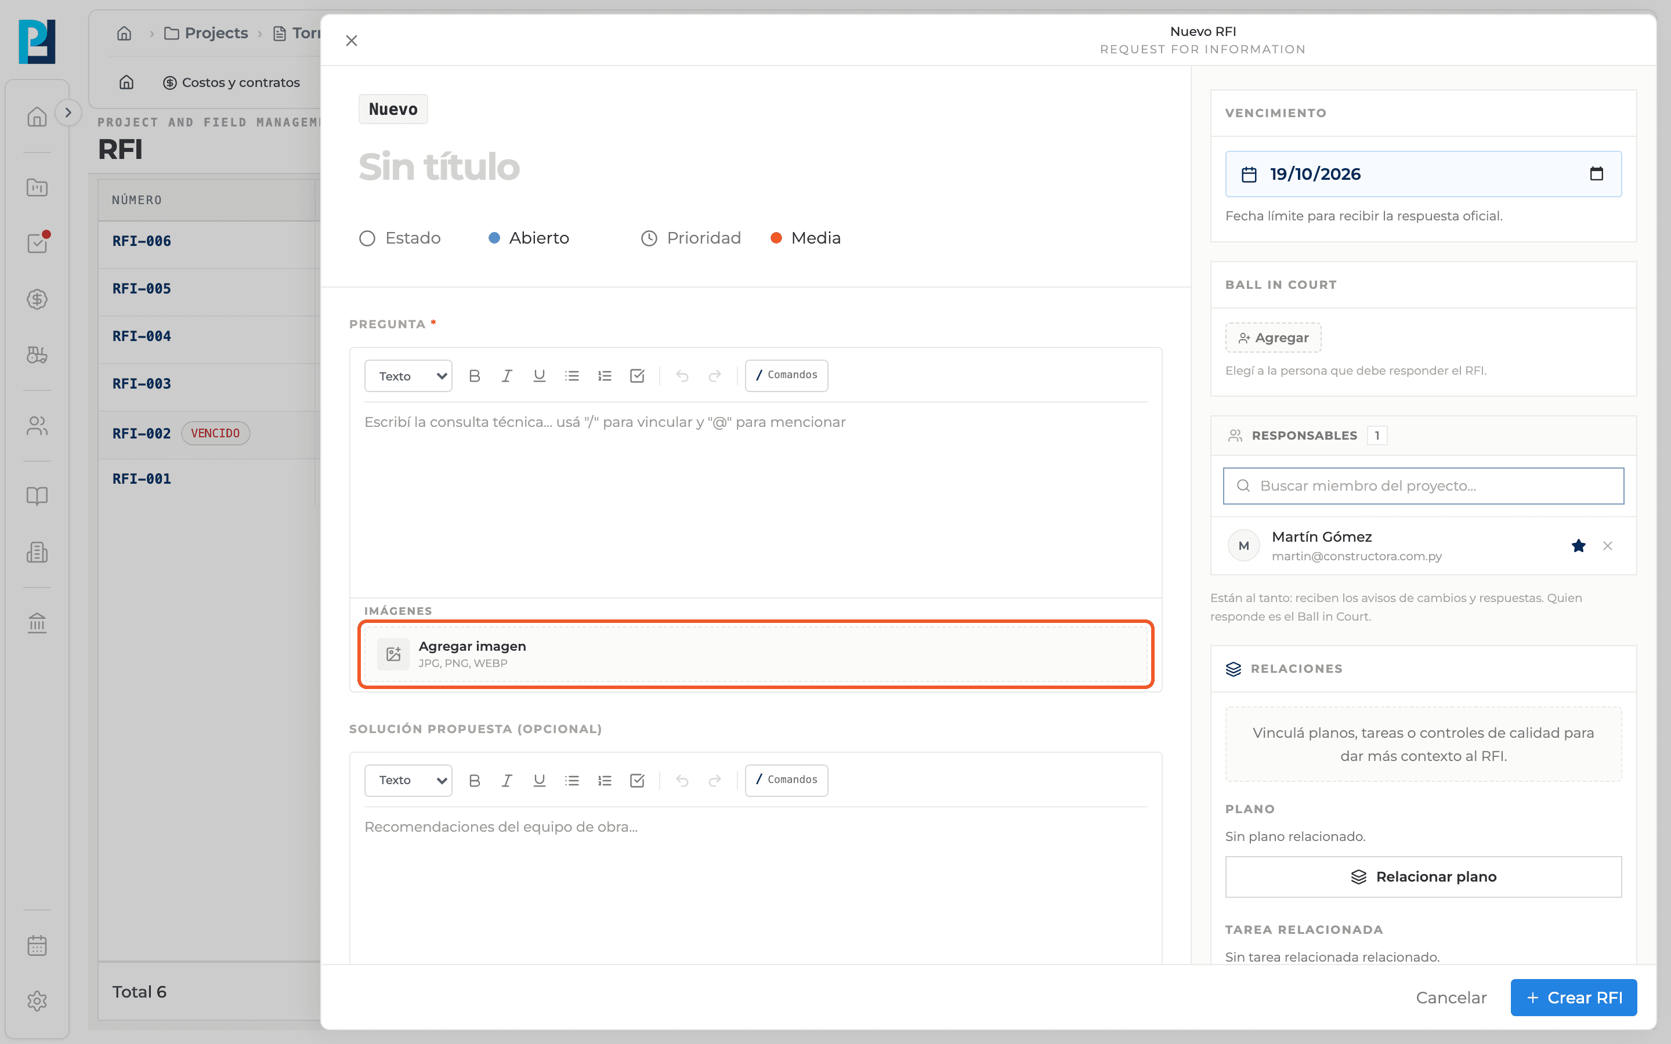The width and height of the screenshot is (1671, 1044).
Task: Open calendar icon in left sidebar
Action: [x=37, y=945]
